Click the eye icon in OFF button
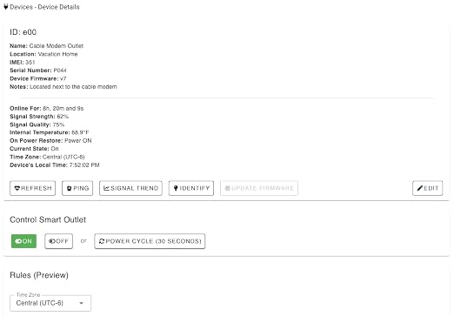The width and height of the screenshot is (454, 316). 52,241
